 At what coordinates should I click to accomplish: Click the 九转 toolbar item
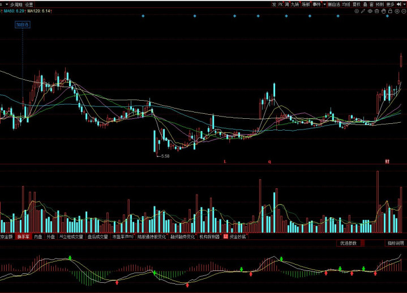295,4
